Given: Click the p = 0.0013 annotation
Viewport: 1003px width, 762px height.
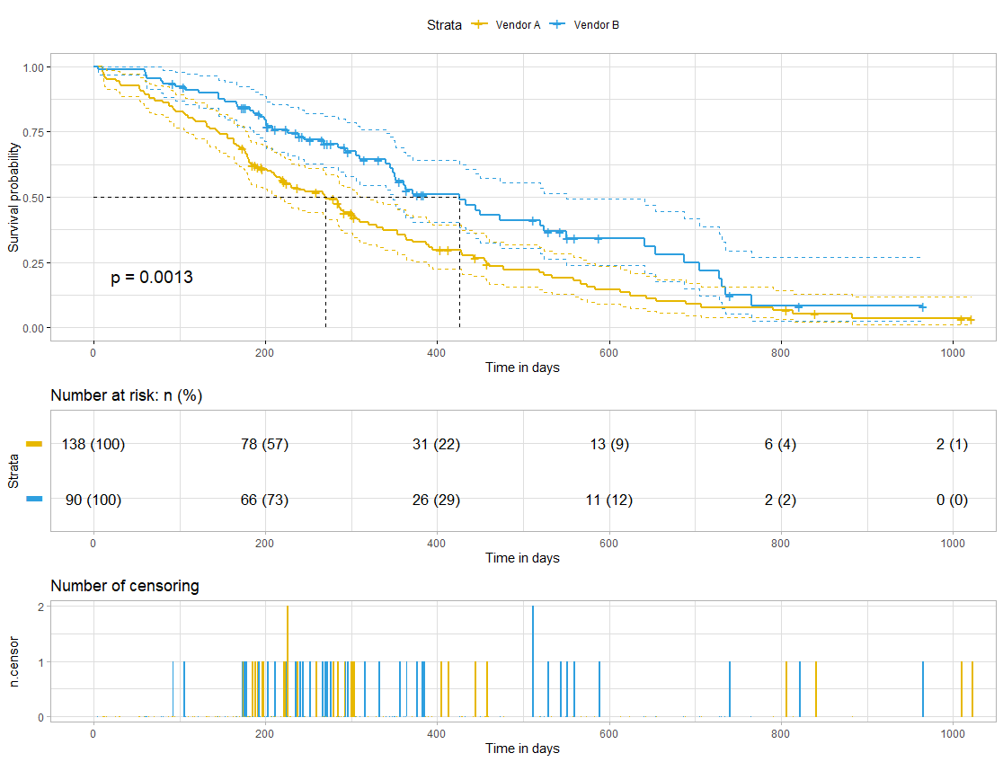Looking at the screenshot, I should click(152, 279).
